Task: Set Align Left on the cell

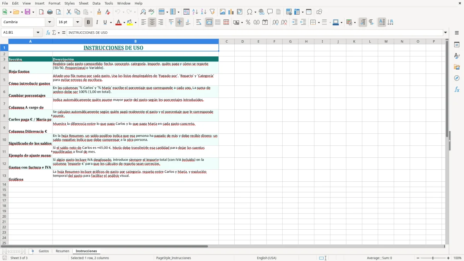Action: click(x=144, y=22)
